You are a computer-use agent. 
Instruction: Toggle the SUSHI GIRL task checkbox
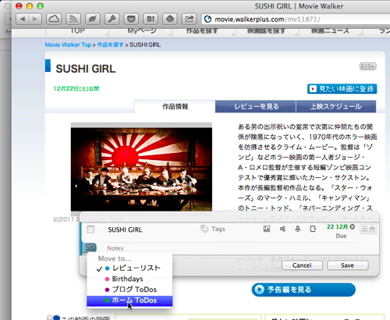click(x=90, y=229)
